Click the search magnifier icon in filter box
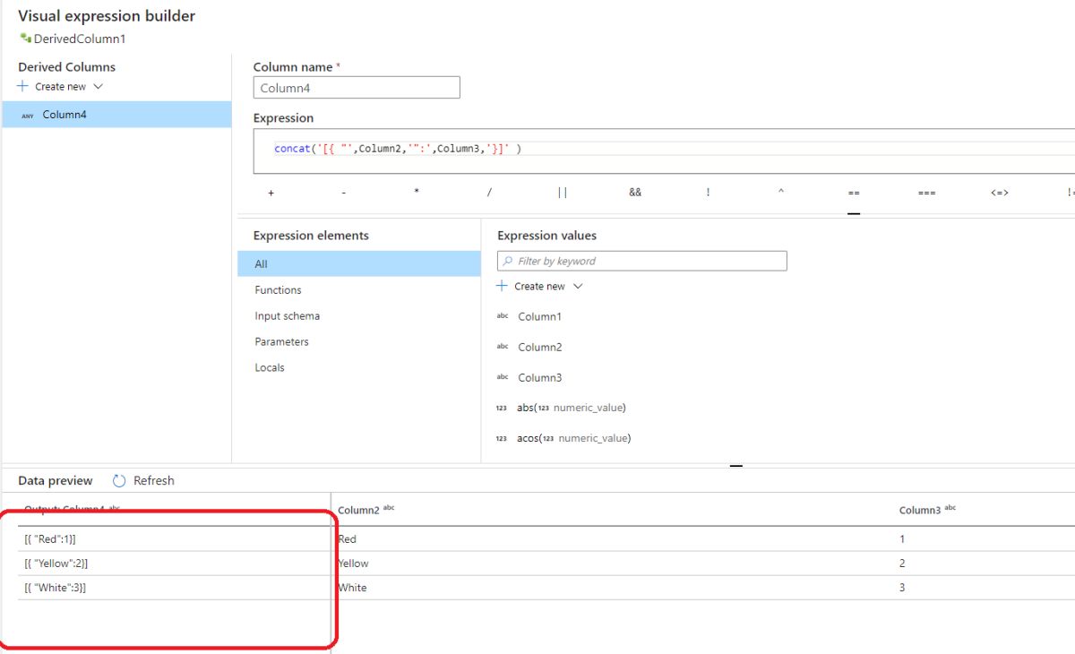Viewport: 1075px width, 654px height. (x=509, y=261)
